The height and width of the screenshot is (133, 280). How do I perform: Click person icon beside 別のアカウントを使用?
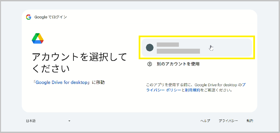150,64
